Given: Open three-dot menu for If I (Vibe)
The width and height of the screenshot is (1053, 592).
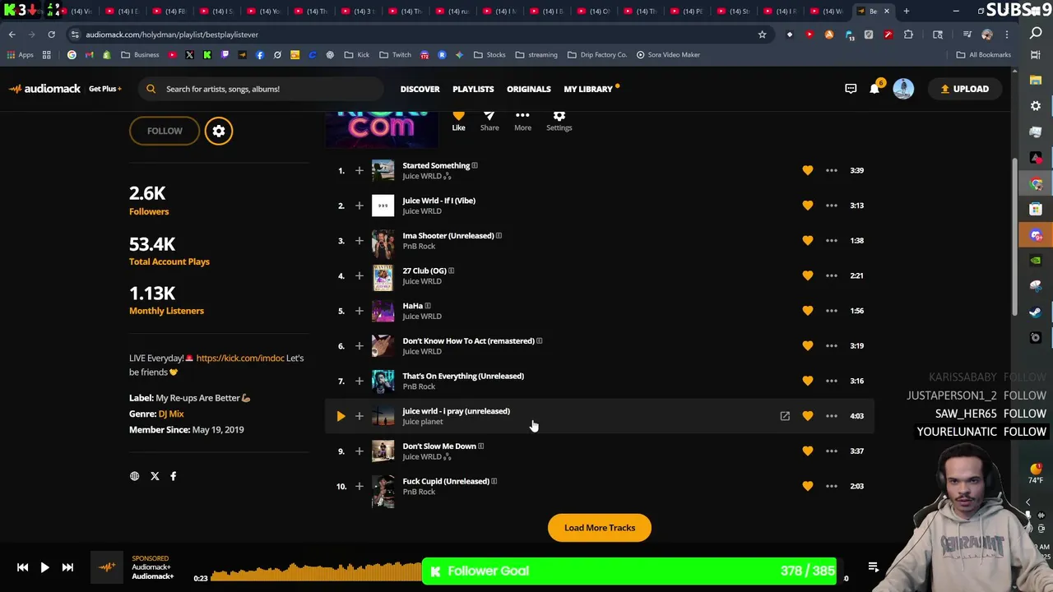Looking at the screenshot, I should point(832,206).
